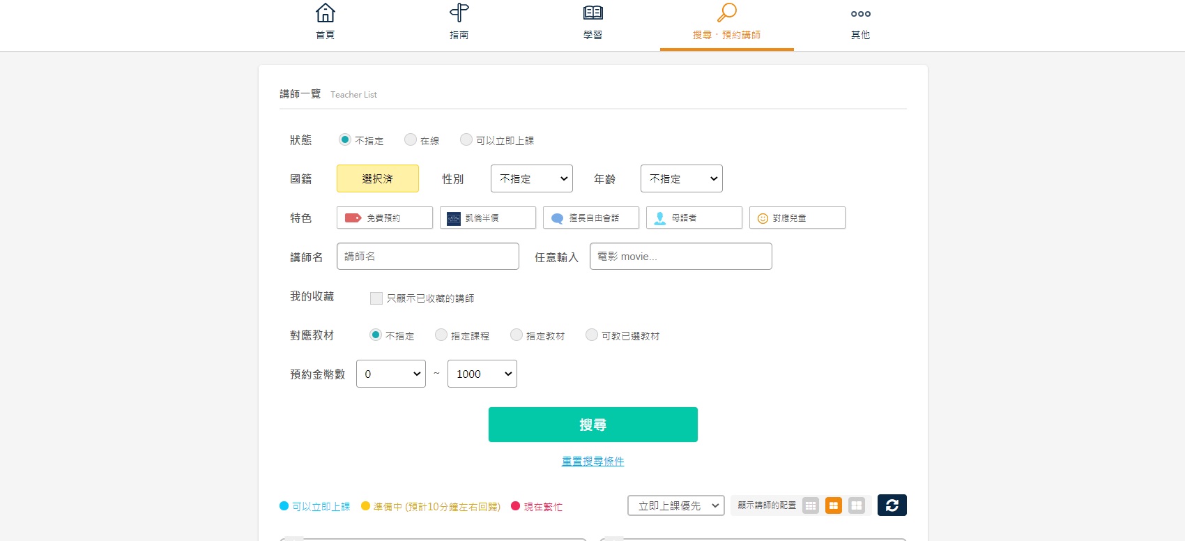Switch to large grid teacher layout

click(857, 505)
